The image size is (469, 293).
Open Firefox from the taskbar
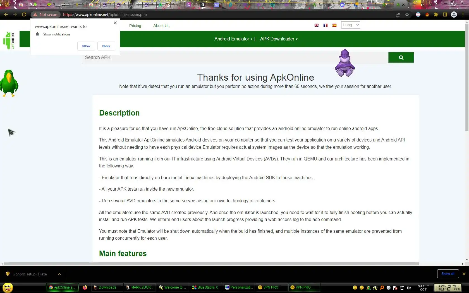click(85, 287)
